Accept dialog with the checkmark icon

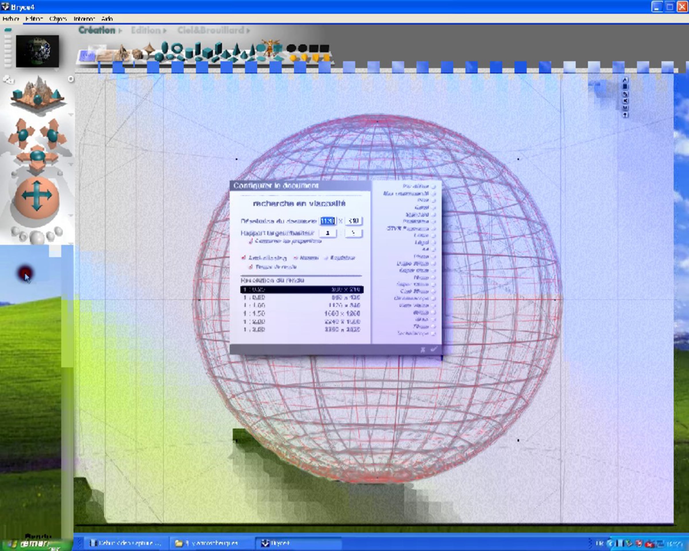pyautogui.click(x=434, y=349)
